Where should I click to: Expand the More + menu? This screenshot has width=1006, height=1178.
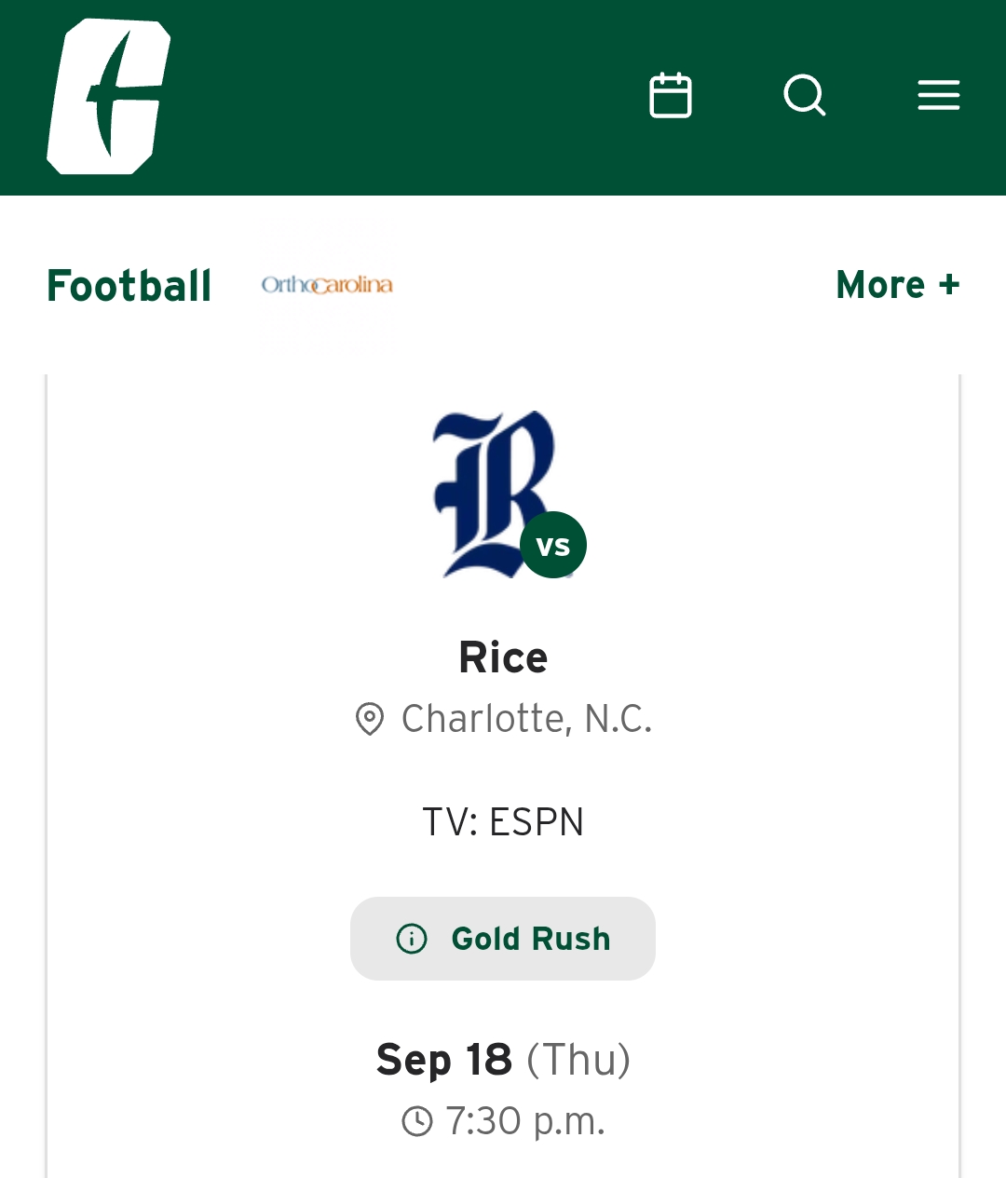coord(897,285)
